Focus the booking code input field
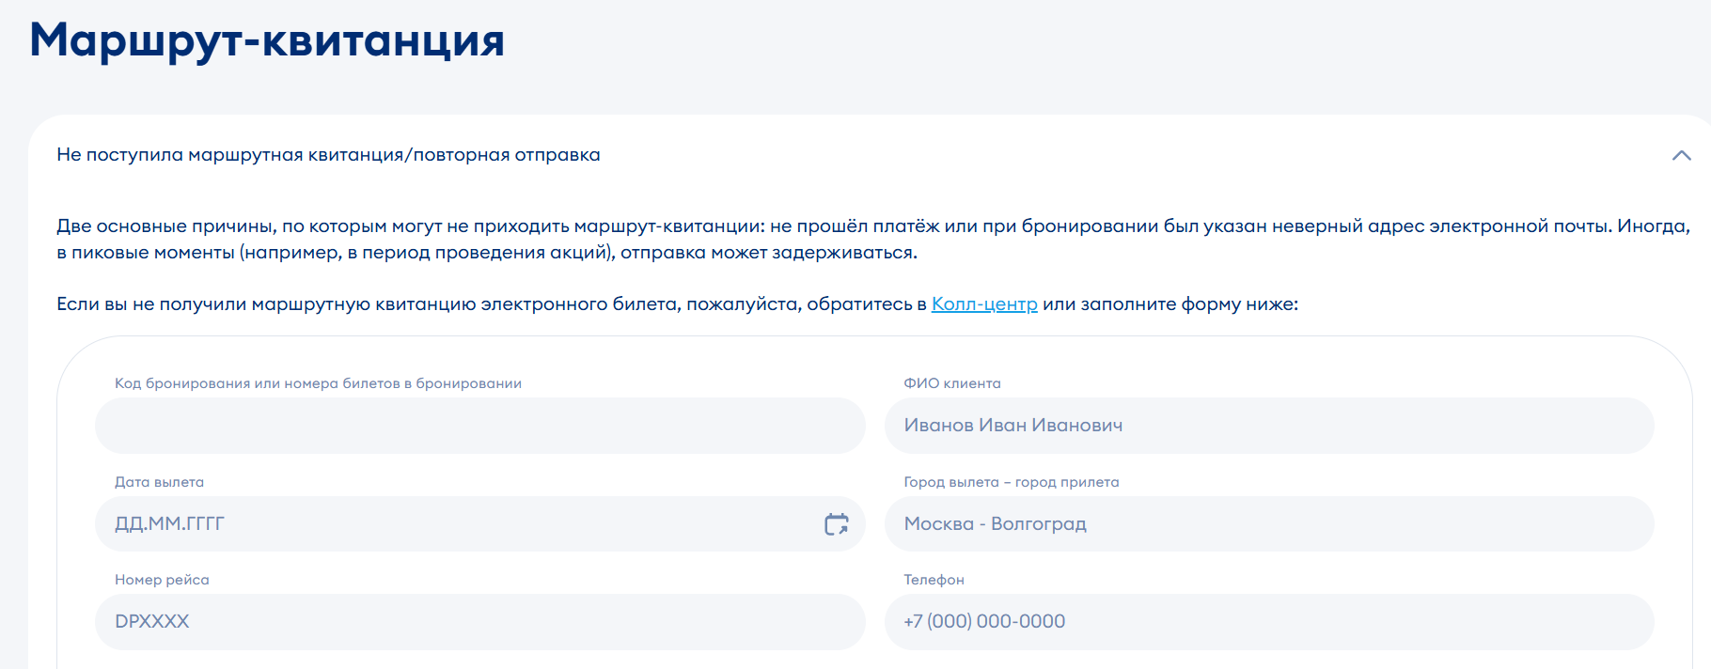Viewport: 1711px width, 669px height. pos(479,426)
